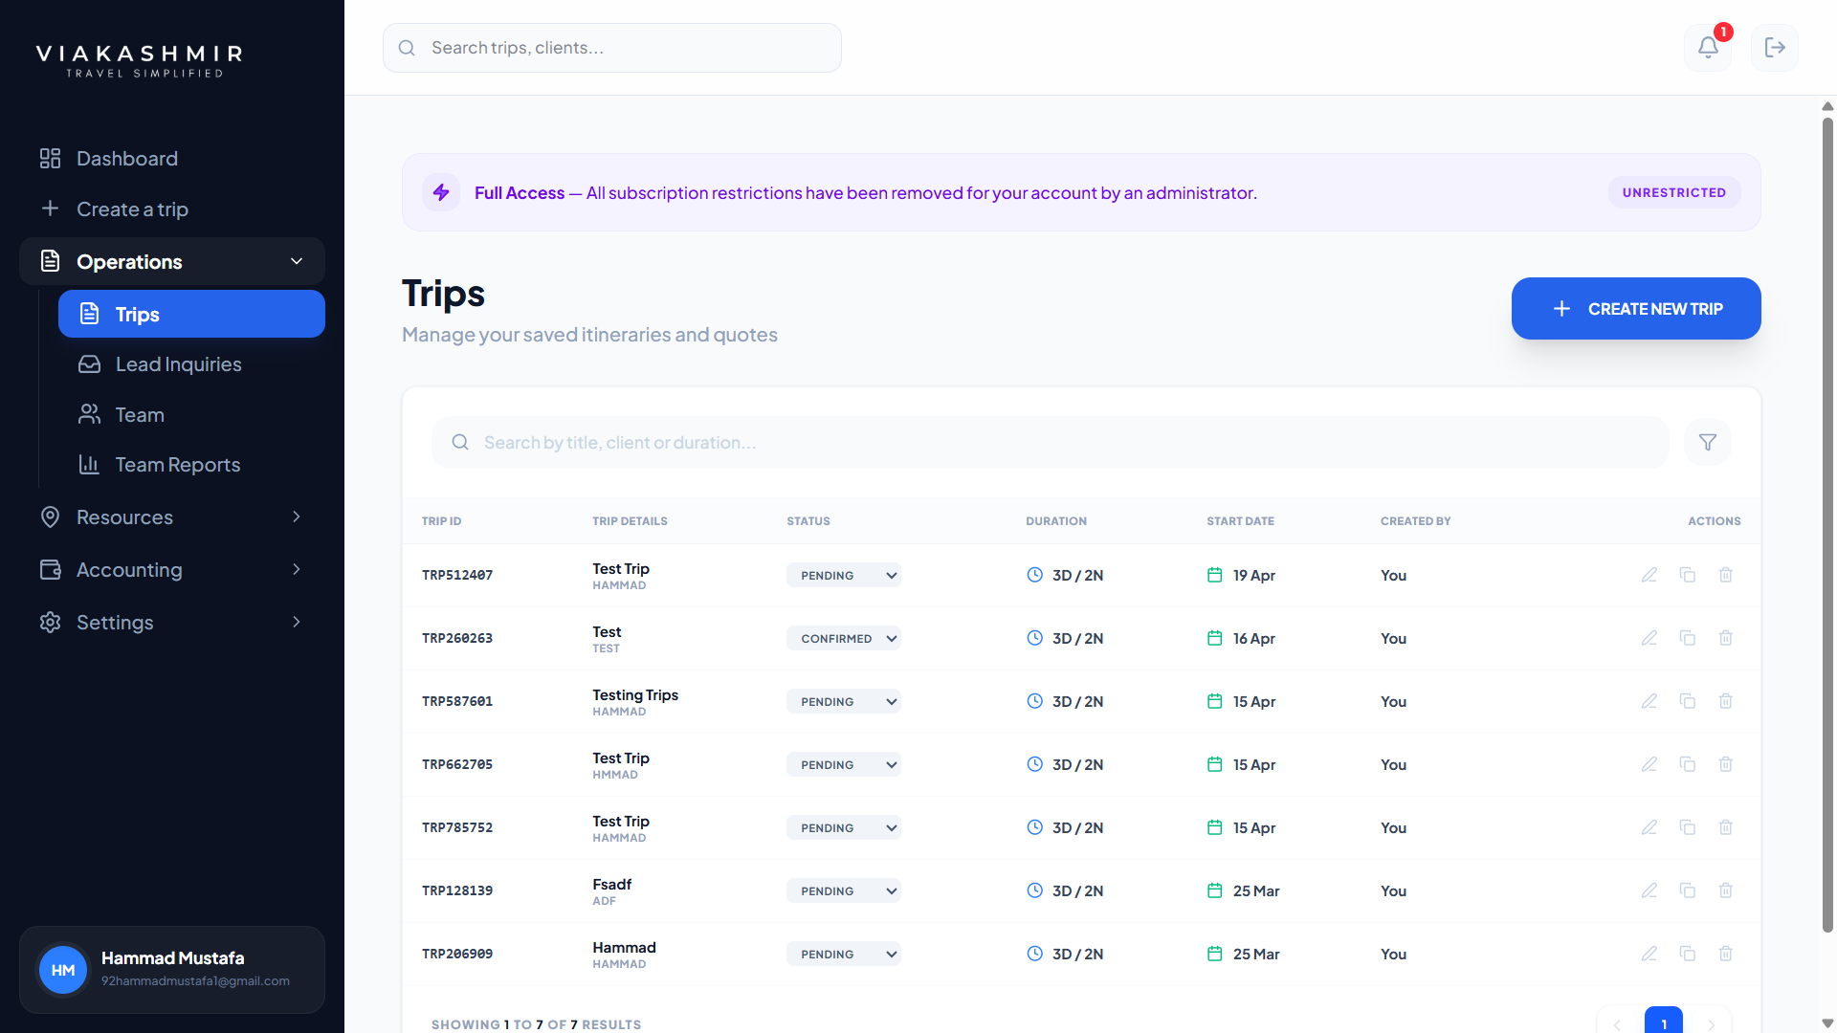The image size is (1837, 1033).
Task: Open status dropdown for TRP587601
Action: tap(844, 701)
